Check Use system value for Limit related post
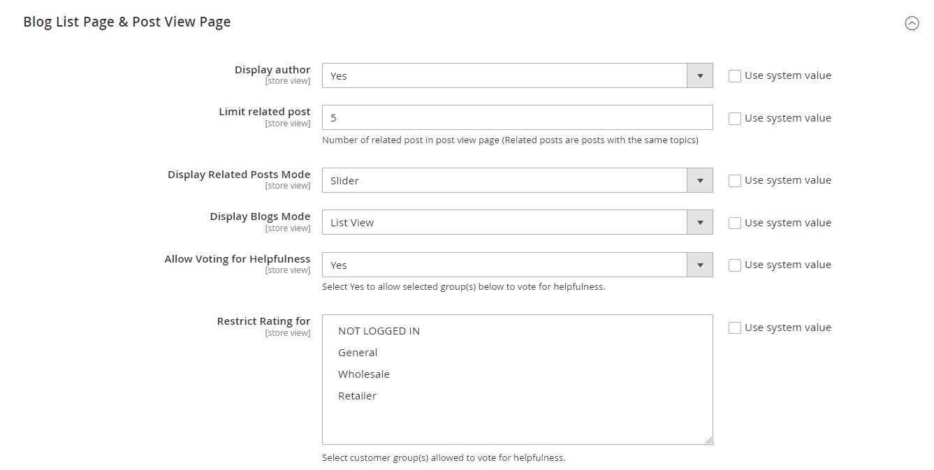Image resolution: width=934 pixels, height=470 pixels. click(x=735, y=119)
